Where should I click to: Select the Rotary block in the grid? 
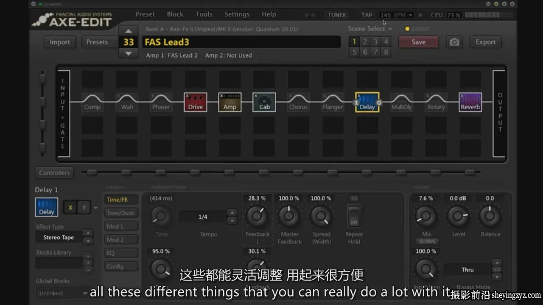436,102
